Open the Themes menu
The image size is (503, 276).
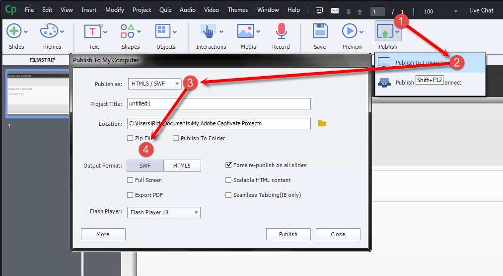tap(238, 10)
